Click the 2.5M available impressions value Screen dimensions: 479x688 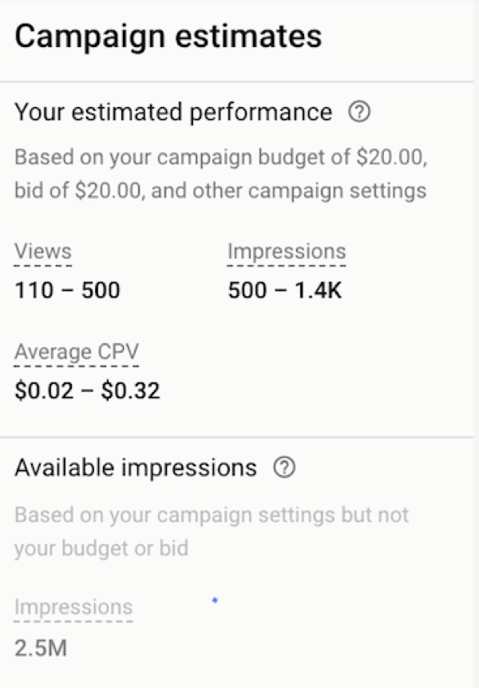click(41, 648)
